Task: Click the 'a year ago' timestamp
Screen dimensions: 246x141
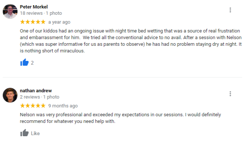Action: (x=59, y=22)
